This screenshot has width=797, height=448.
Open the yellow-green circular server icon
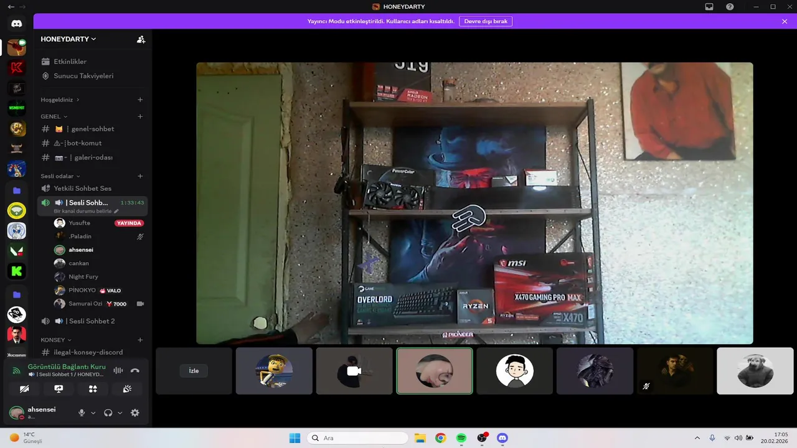pos(17,210)
